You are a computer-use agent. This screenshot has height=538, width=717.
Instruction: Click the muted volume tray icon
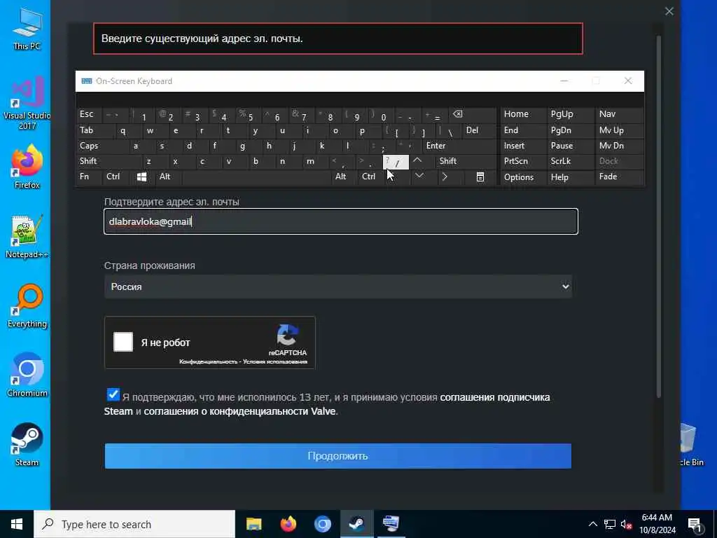pos(627,524)
